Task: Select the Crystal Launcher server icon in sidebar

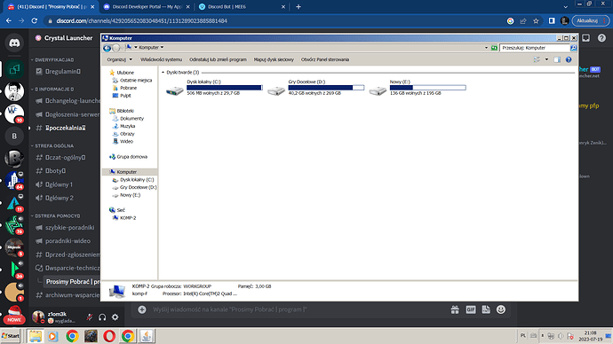Action: click(14, 69)
